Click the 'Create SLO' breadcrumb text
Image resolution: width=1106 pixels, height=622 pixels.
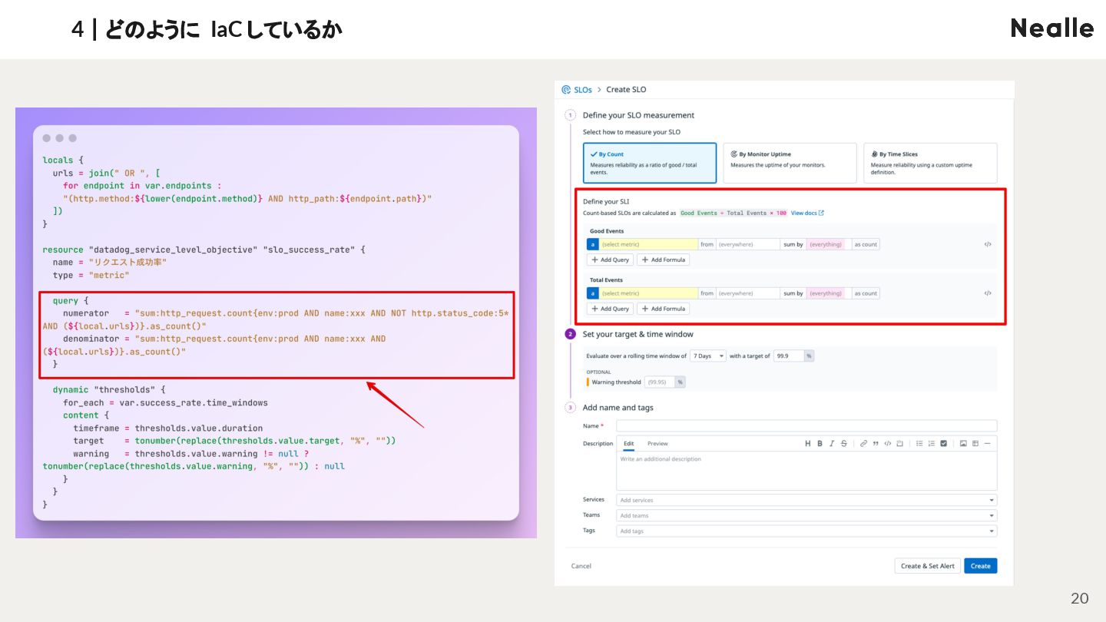(626, 90)
